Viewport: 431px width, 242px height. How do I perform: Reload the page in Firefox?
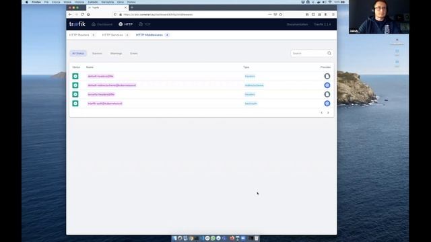click(82, 14)
